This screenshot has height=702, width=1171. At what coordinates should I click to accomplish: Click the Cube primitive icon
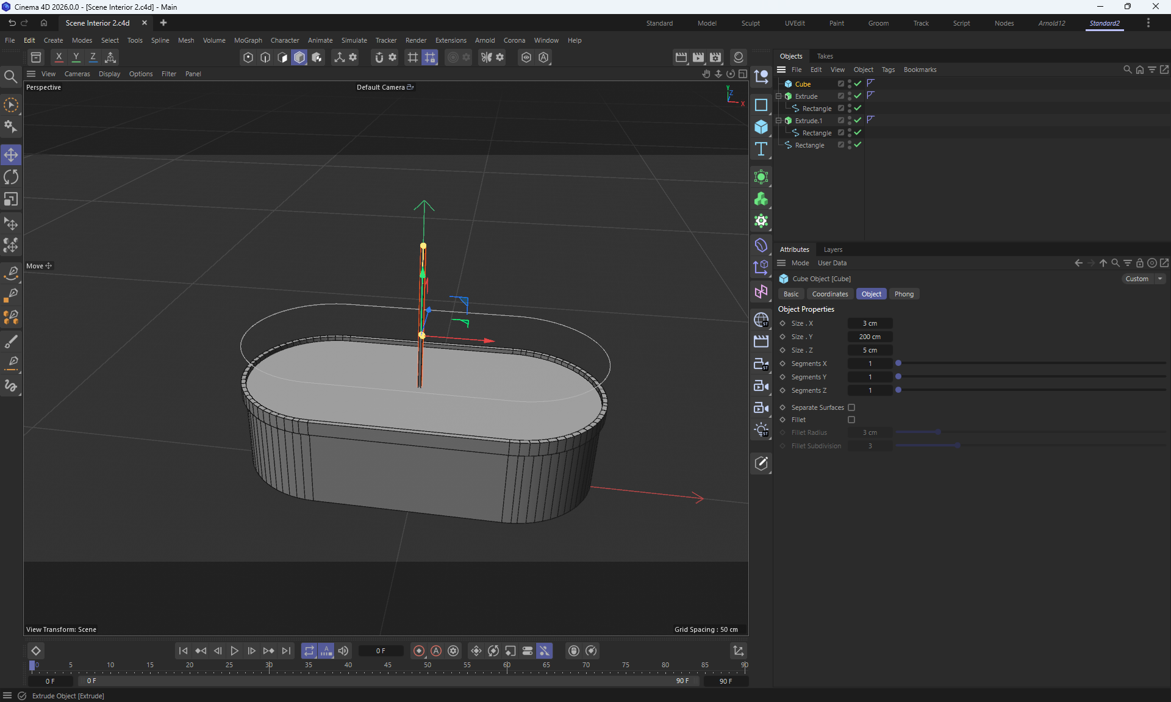click(761, 127)
